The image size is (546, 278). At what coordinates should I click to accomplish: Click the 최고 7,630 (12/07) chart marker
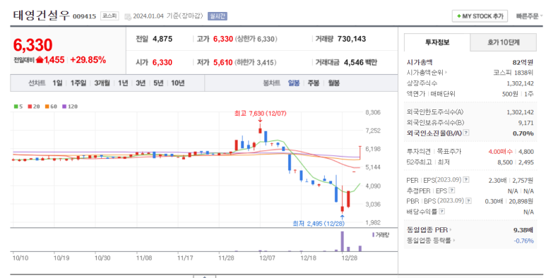point(261,114)
